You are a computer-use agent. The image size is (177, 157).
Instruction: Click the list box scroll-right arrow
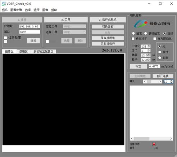pyautogui.click(x=171, y=139)
